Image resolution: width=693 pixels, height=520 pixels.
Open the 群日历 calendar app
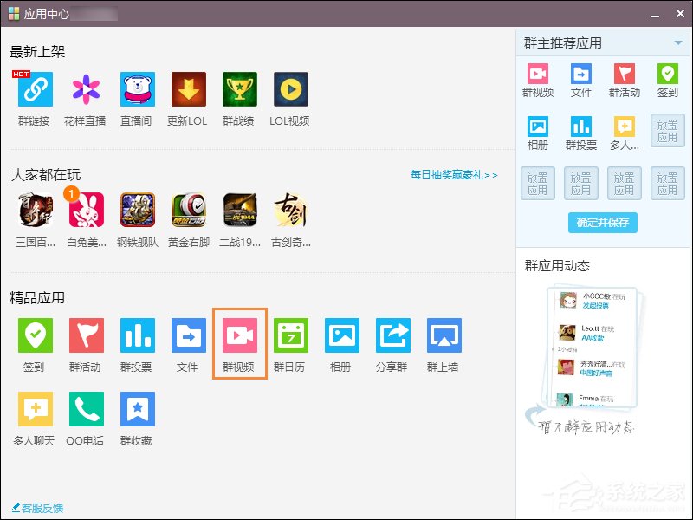click(290, 336)
